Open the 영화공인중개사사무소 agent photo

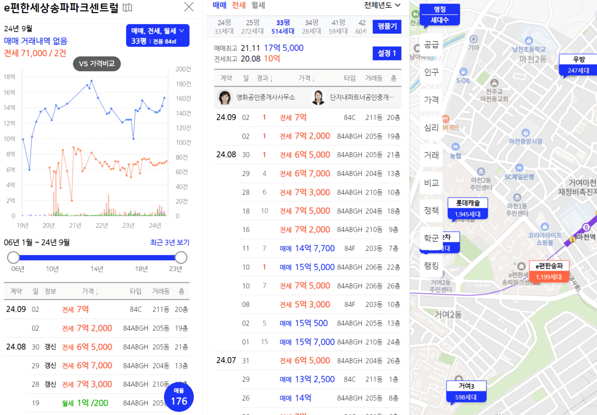pos(224,97)
